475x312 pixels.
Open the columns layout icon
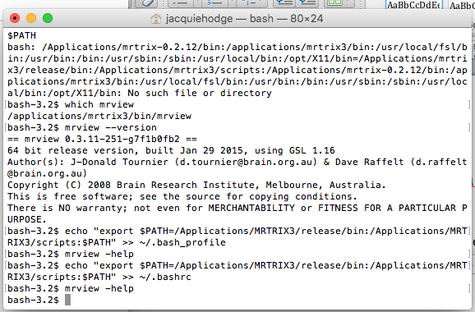335,2
